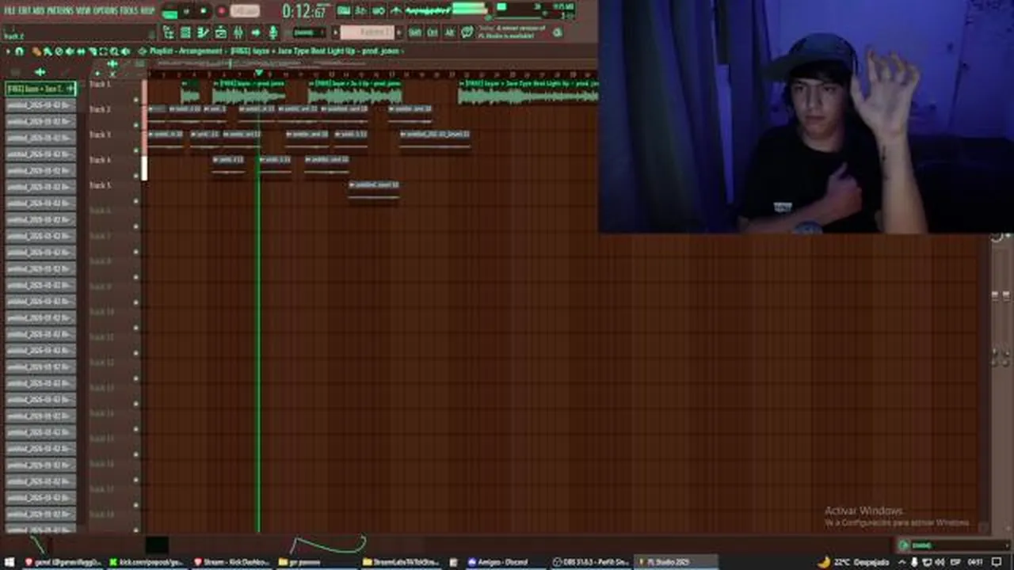Open the StreamLabs folder in taskbar

coord(401,562)
